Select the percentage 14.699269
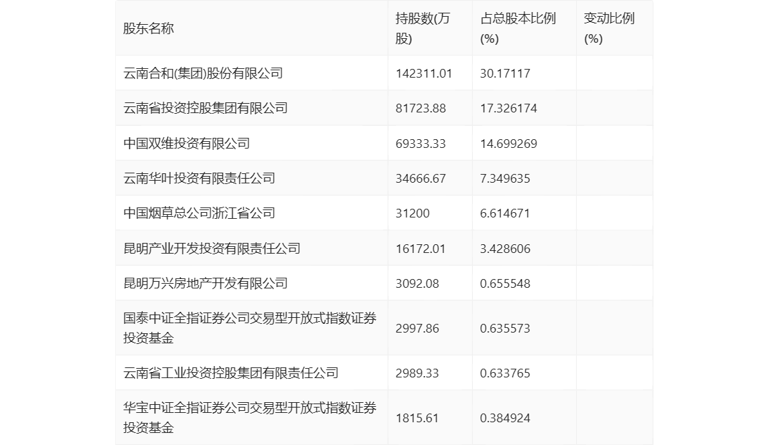The image size is (769, 445). coord(508,144)
